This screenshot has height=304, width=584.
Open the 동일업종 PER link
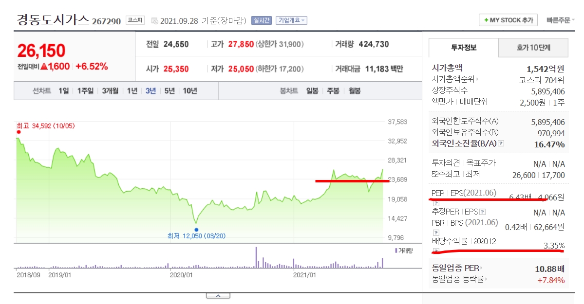[456, 268]
